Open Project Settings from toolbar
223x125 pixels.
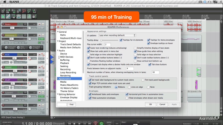pyautogui.click(x=19, y=11)
